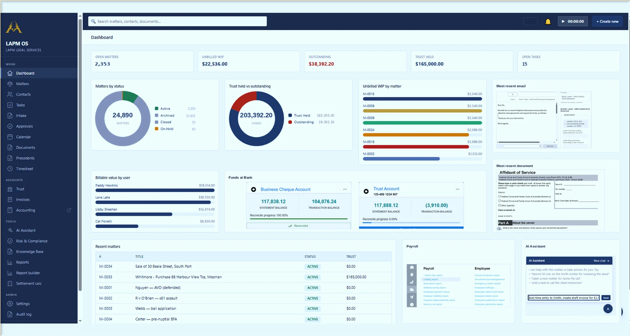The width and height of the screenshot is (630, 336).
Task: Tick Federal Circuit Division 1 checkbox
Action: tap(499, 196)
